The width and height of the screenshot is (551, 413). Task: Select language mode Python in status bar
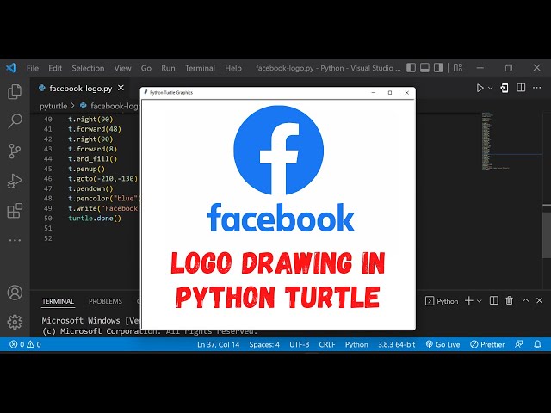pos(356,344)
